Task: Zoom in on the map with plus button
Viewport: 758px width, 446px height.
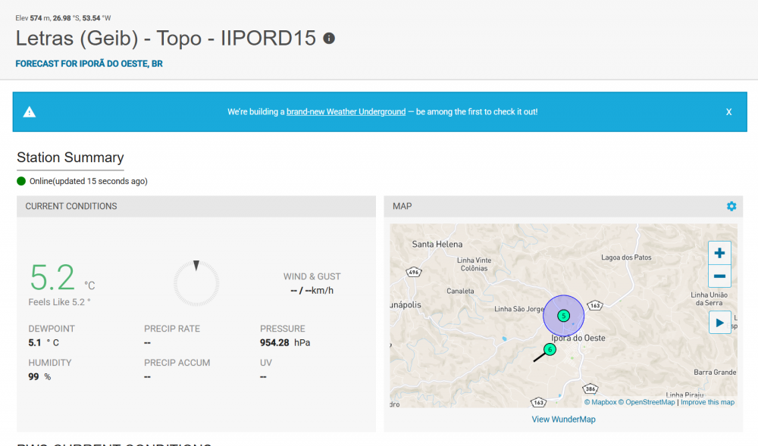Action: coord(719,253)
